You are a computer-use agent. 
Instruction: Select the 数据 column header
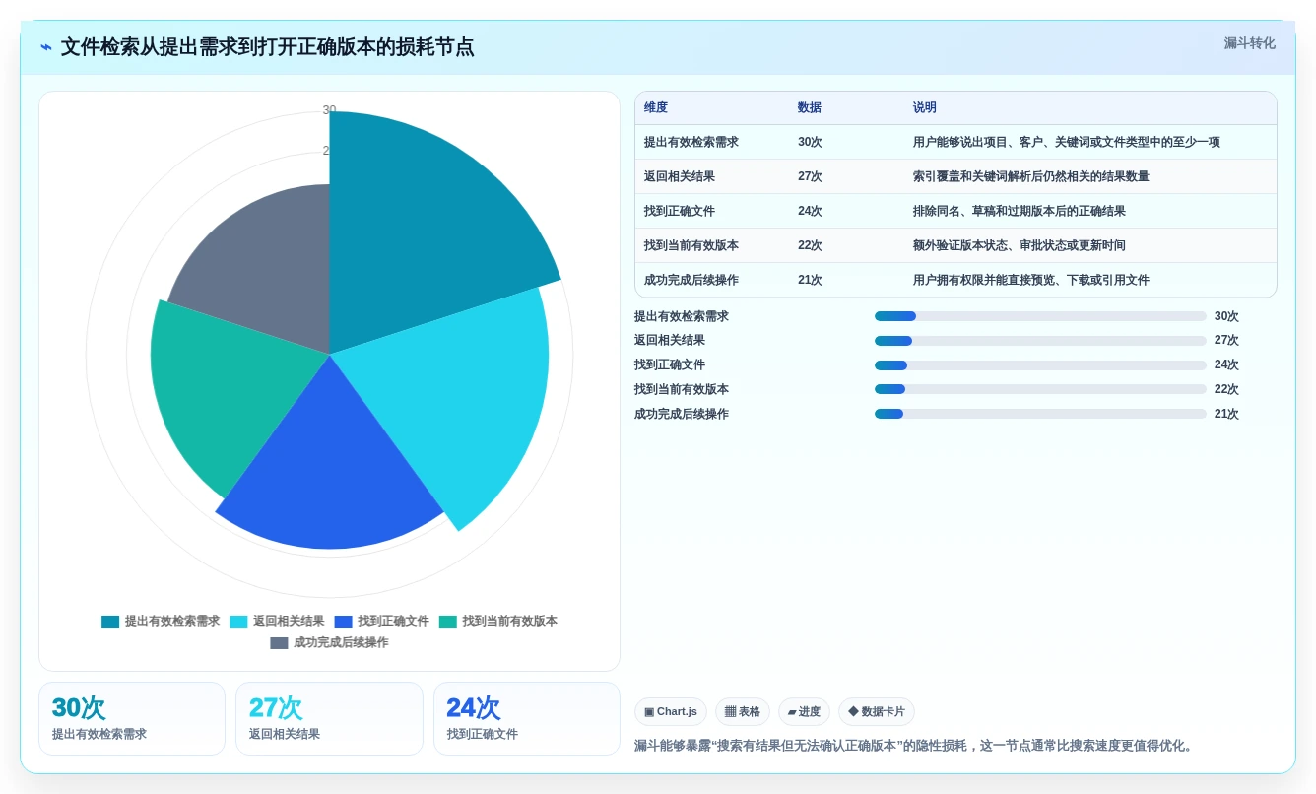point(810,107)
